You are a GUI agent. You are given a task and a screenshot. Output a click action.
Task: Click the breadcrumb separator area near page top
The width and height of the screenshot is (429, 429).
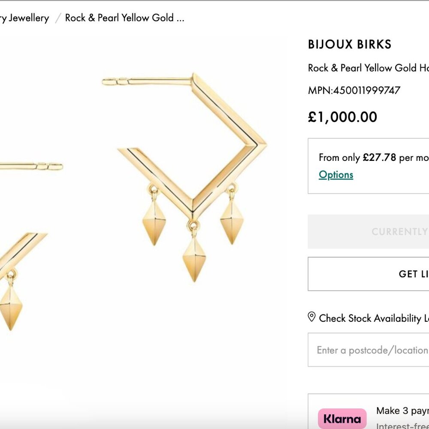[x=57, y=18]
